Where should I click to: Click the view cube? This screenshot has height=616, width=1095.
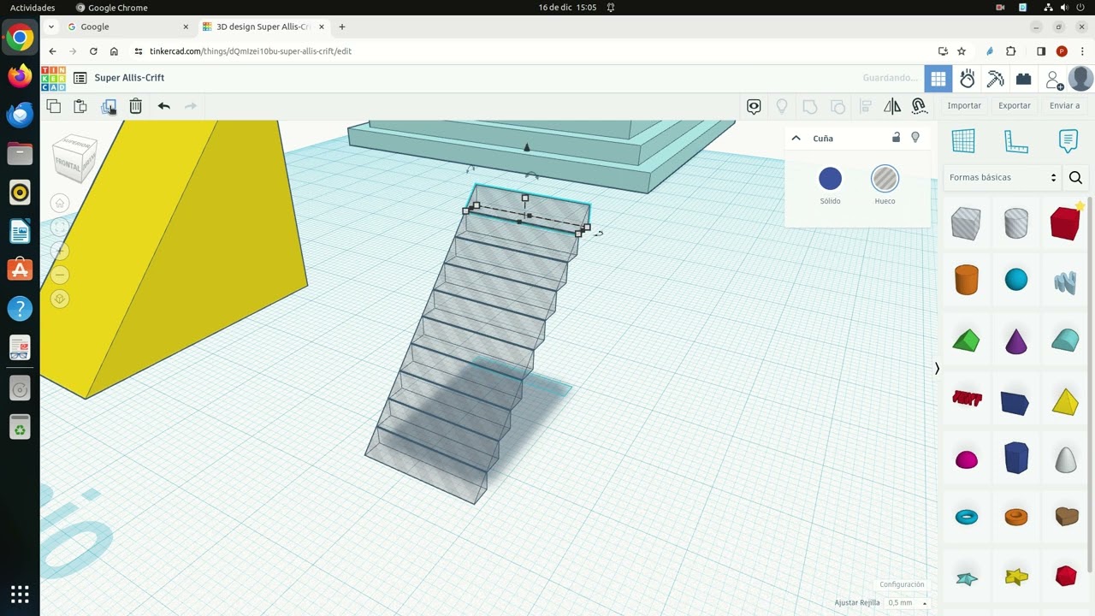coord(74,158)
